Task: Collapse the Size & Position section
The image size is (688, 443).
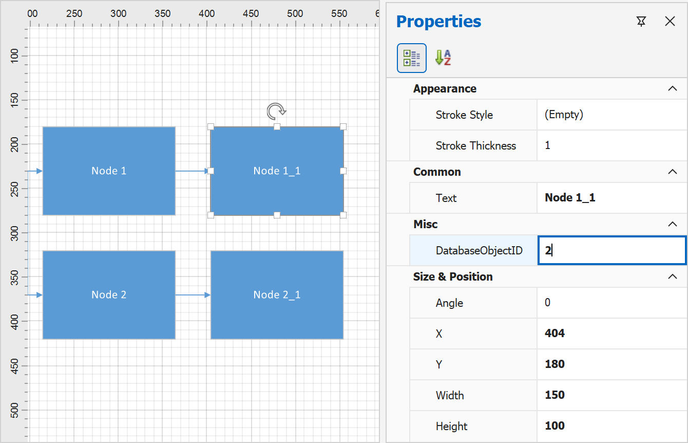Action: [x=672, y=277]
